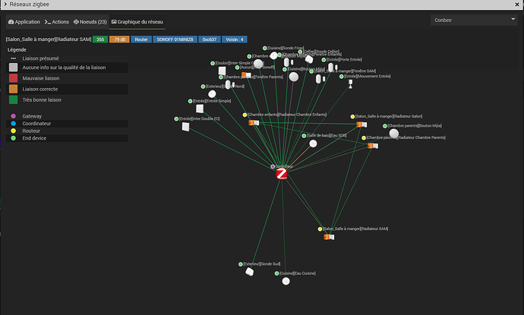
Task: Open the Conbee network dropdown
Action: 474,20
